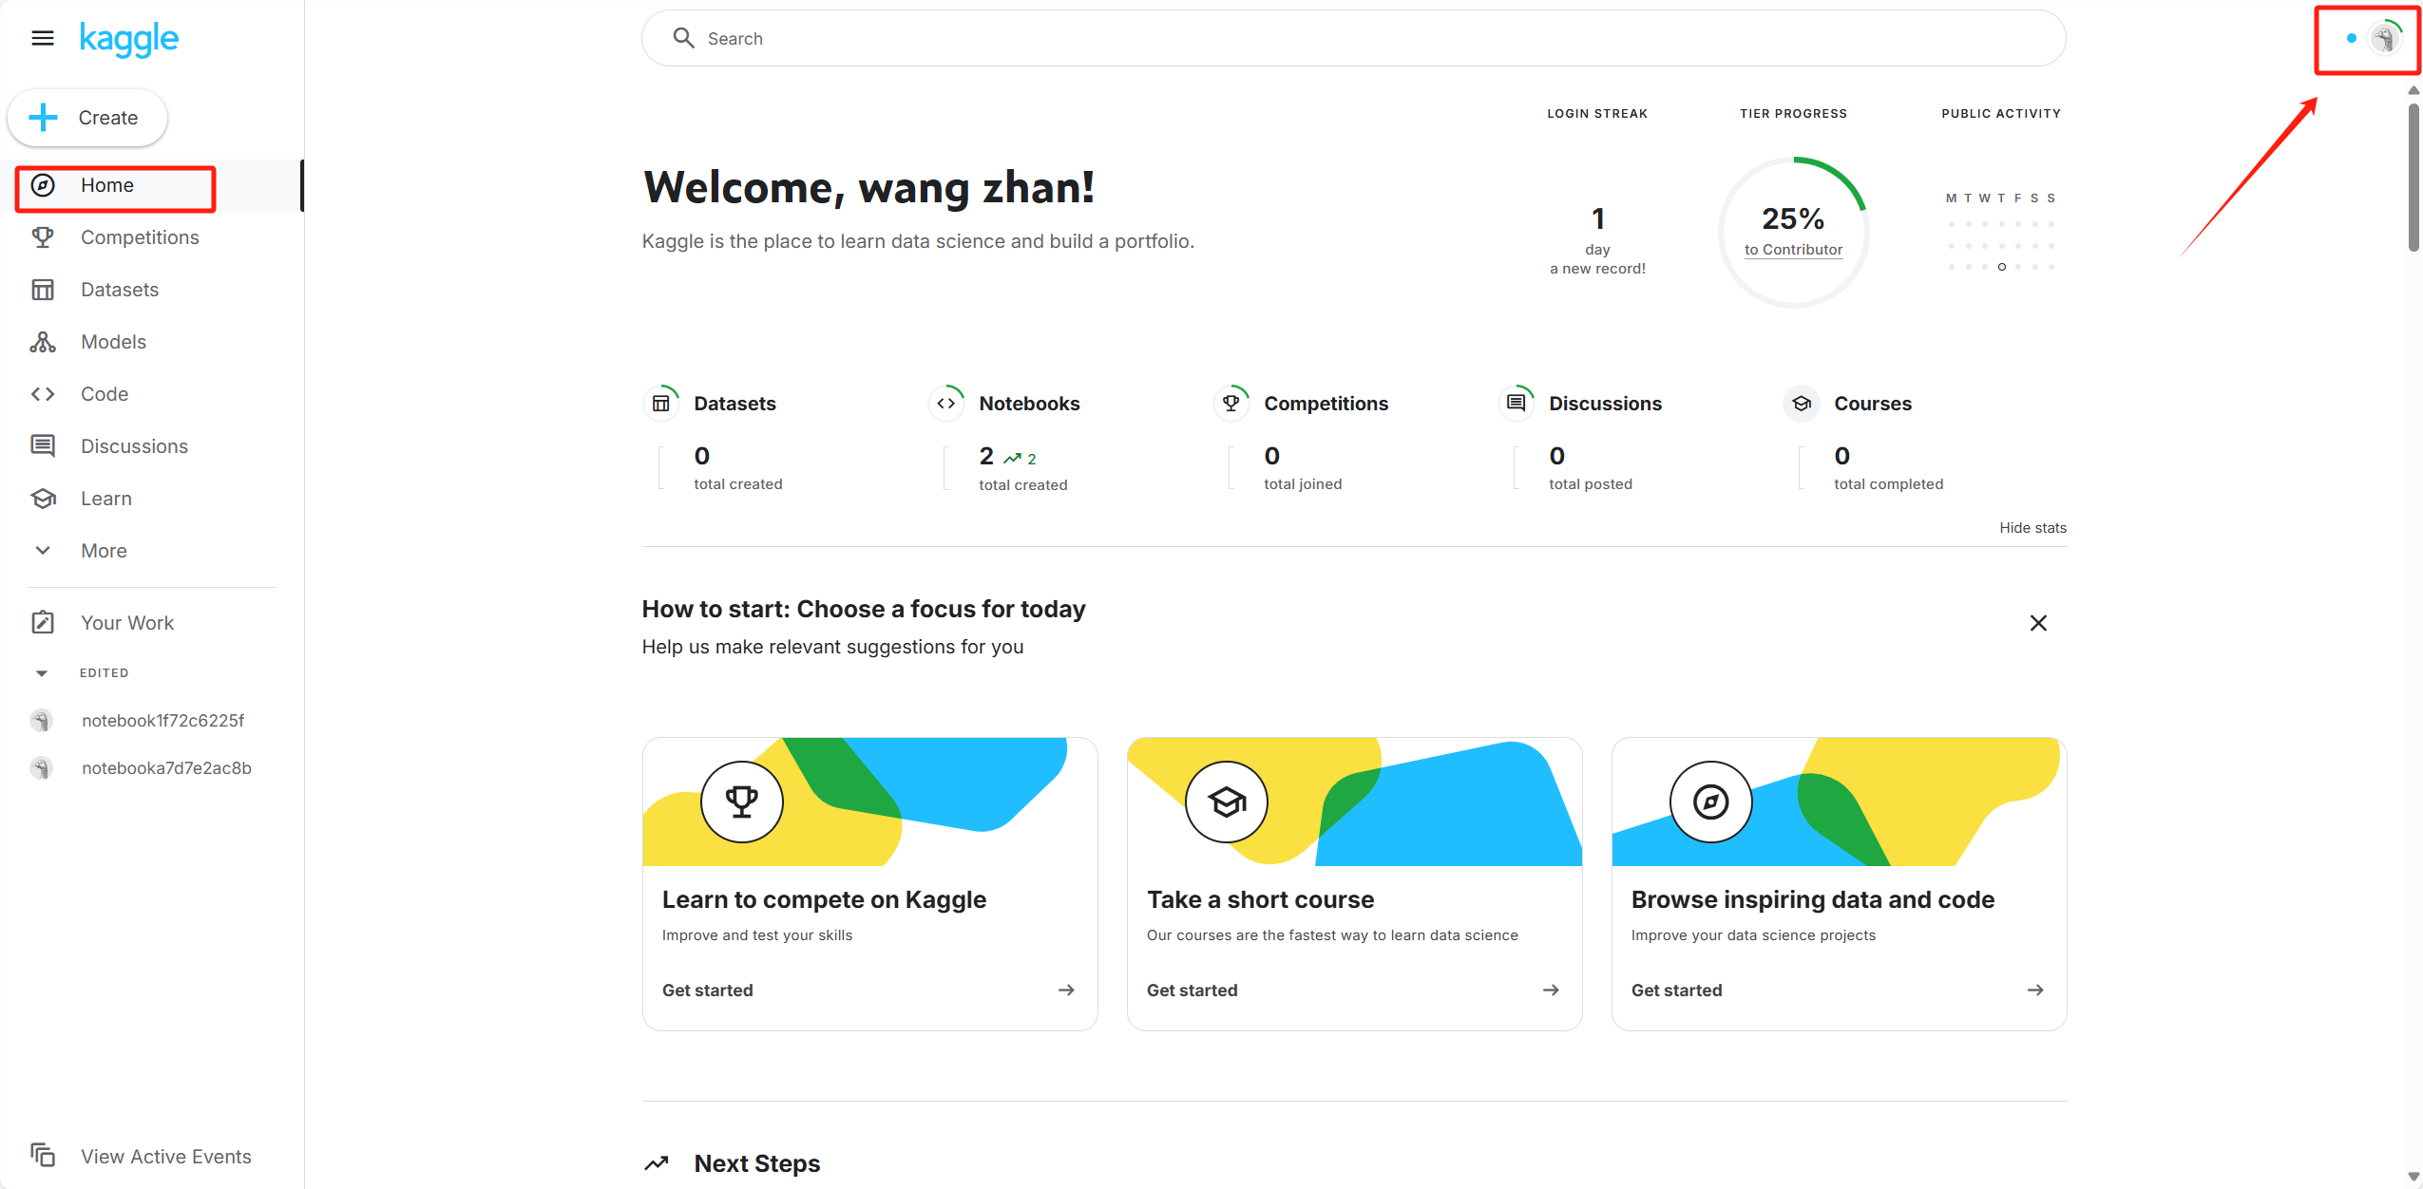Open Discussions from the sidebar
The height and width of the screenshot is (1189, 2423).
(134, 446)
